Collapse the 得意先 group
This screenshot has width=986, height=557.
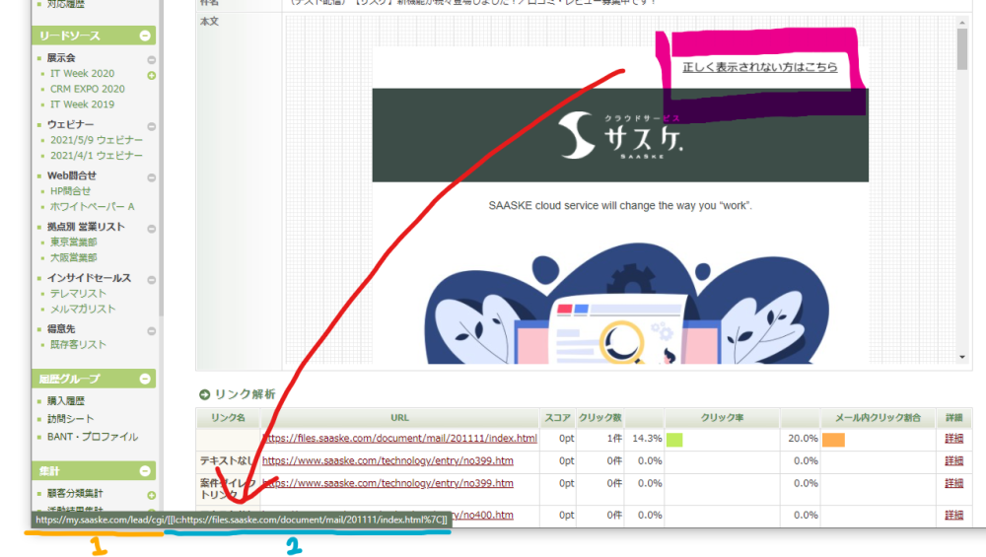point(152,330)
